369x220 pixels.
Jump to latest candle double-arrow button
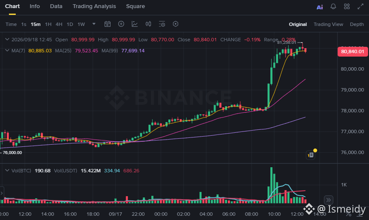click(329, 200)
